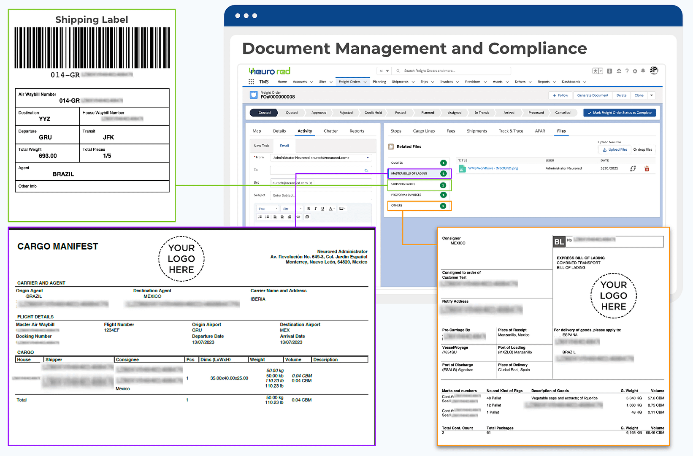Open the From address dropdown

pos(368,157)
